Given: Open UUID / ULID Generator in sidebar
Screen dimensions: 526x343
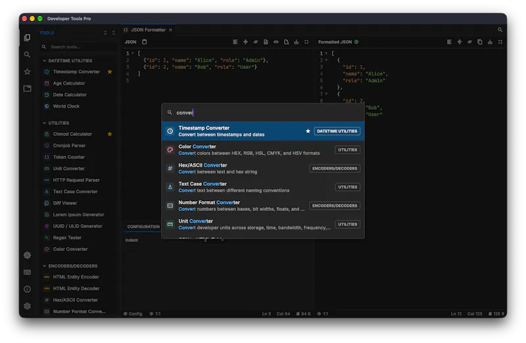Looking at the screenshot, I should pyautogui.click(x=78, y=226).
